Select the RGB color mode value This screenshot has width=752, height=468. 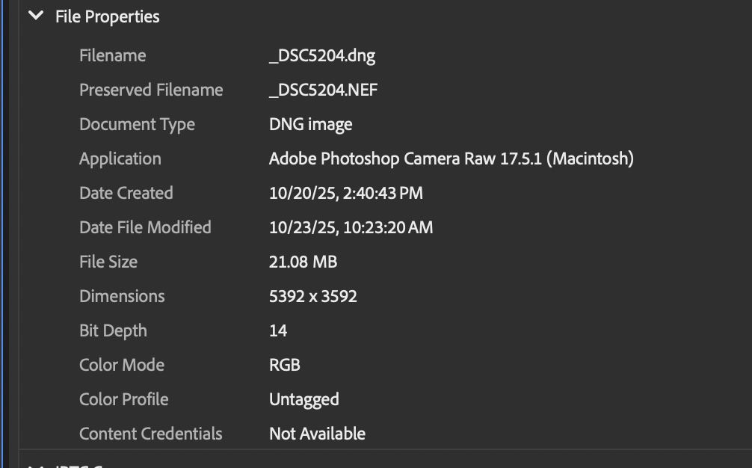[284, 365]
